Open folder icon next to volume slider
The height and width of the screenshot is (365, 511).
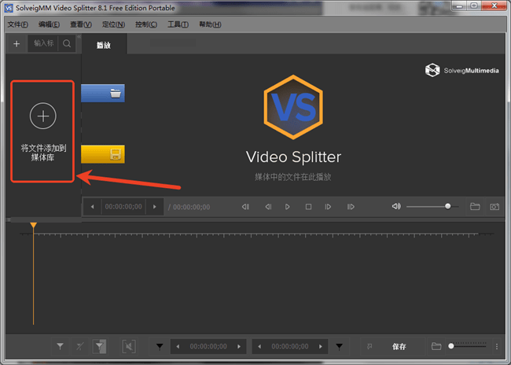coord(475,206)
